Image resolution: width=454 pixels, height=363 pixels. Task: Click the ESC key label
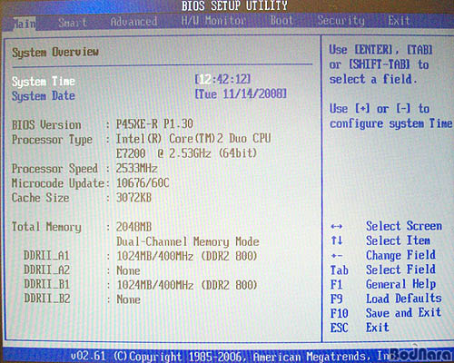point(339,328)
